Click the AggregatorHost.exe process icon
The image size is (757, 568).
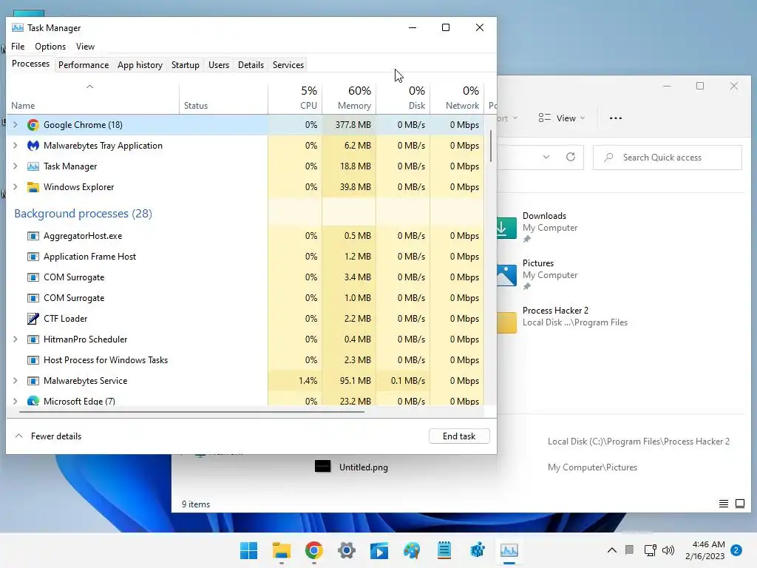(33, 236)
